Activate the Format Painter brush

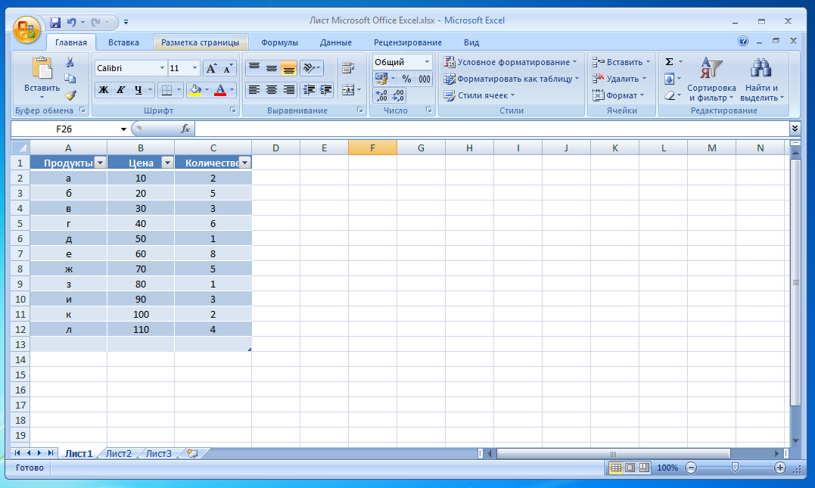click(x=70, y=95)
